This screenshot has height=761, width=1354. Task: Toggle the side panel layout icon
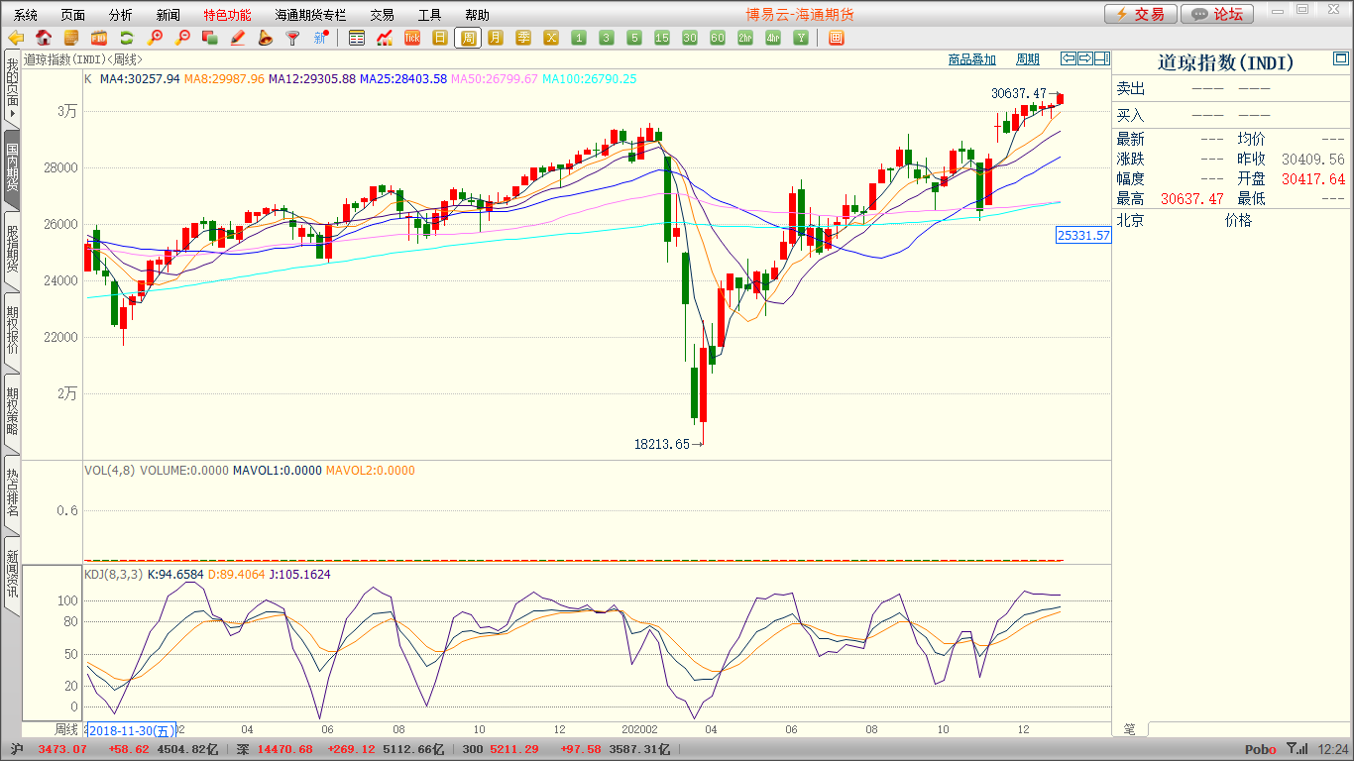point(1101,58)
